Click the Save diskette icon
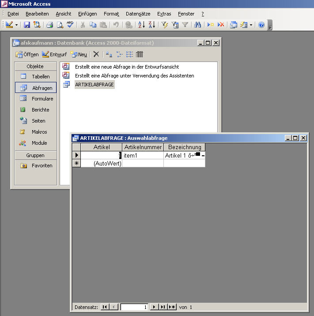 click(x=27, y=25)
